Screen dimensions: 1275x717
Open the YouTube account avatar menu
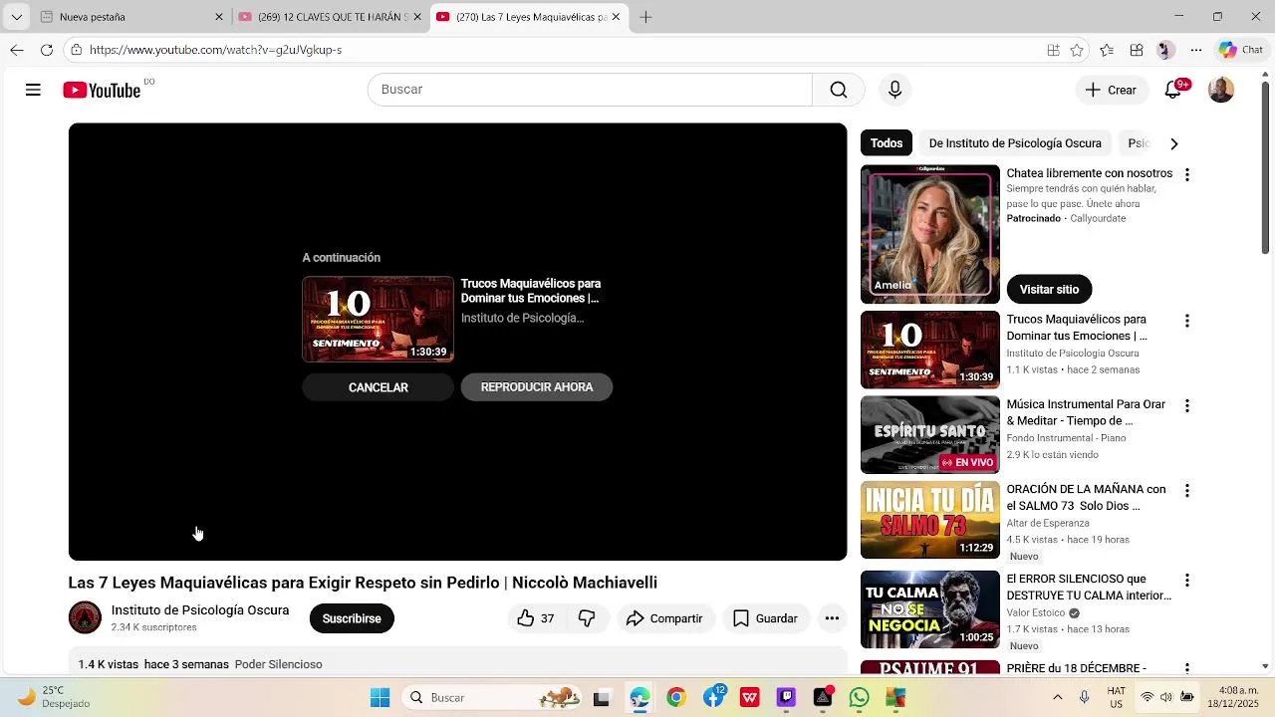click(1220, 90)
